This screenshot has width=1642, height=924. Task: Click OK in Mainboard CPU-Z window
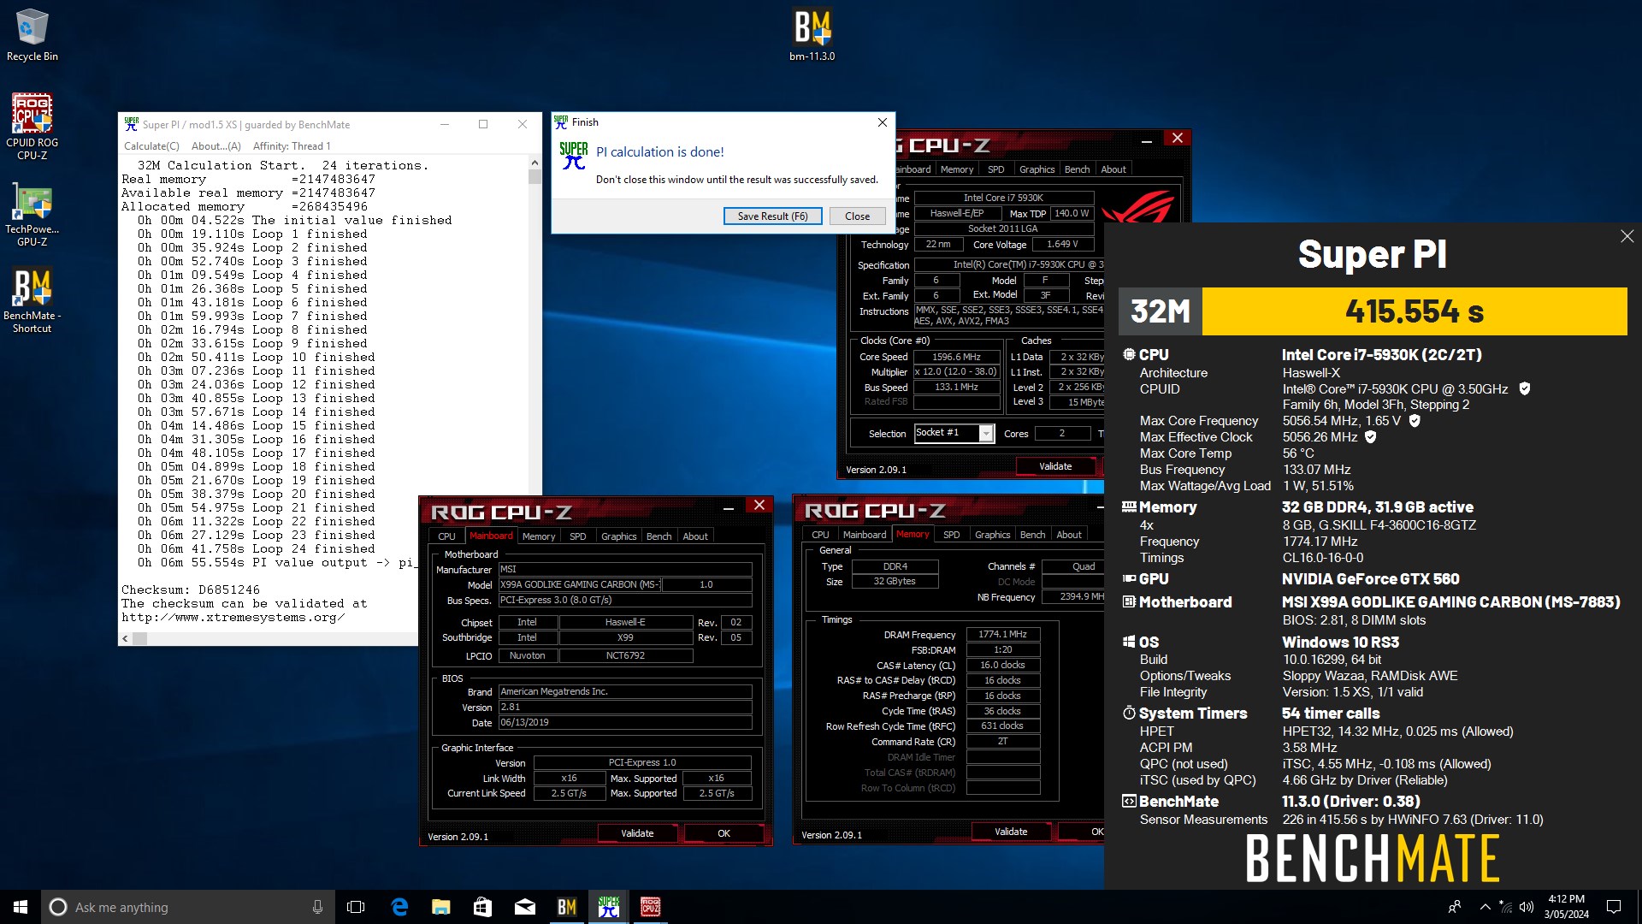(724, 833)
